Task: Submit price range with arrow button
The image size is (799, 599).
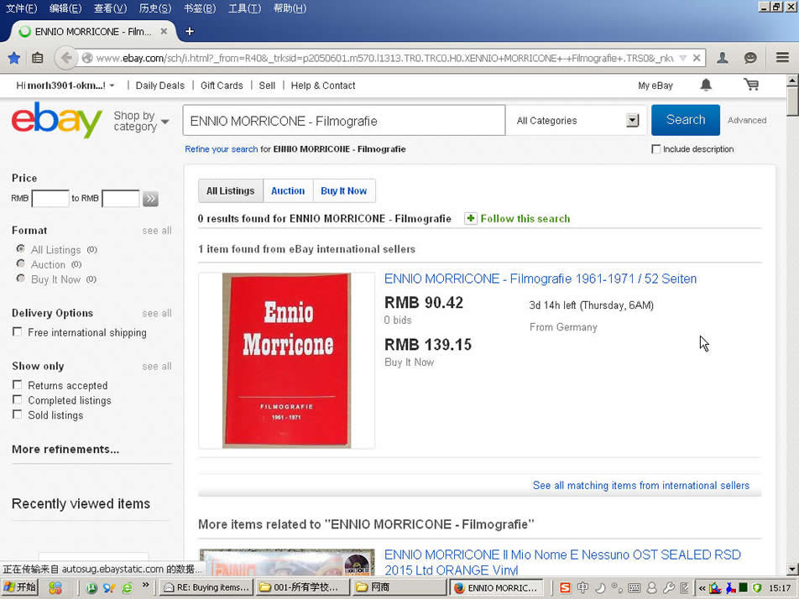Action: tap(150, 199)
